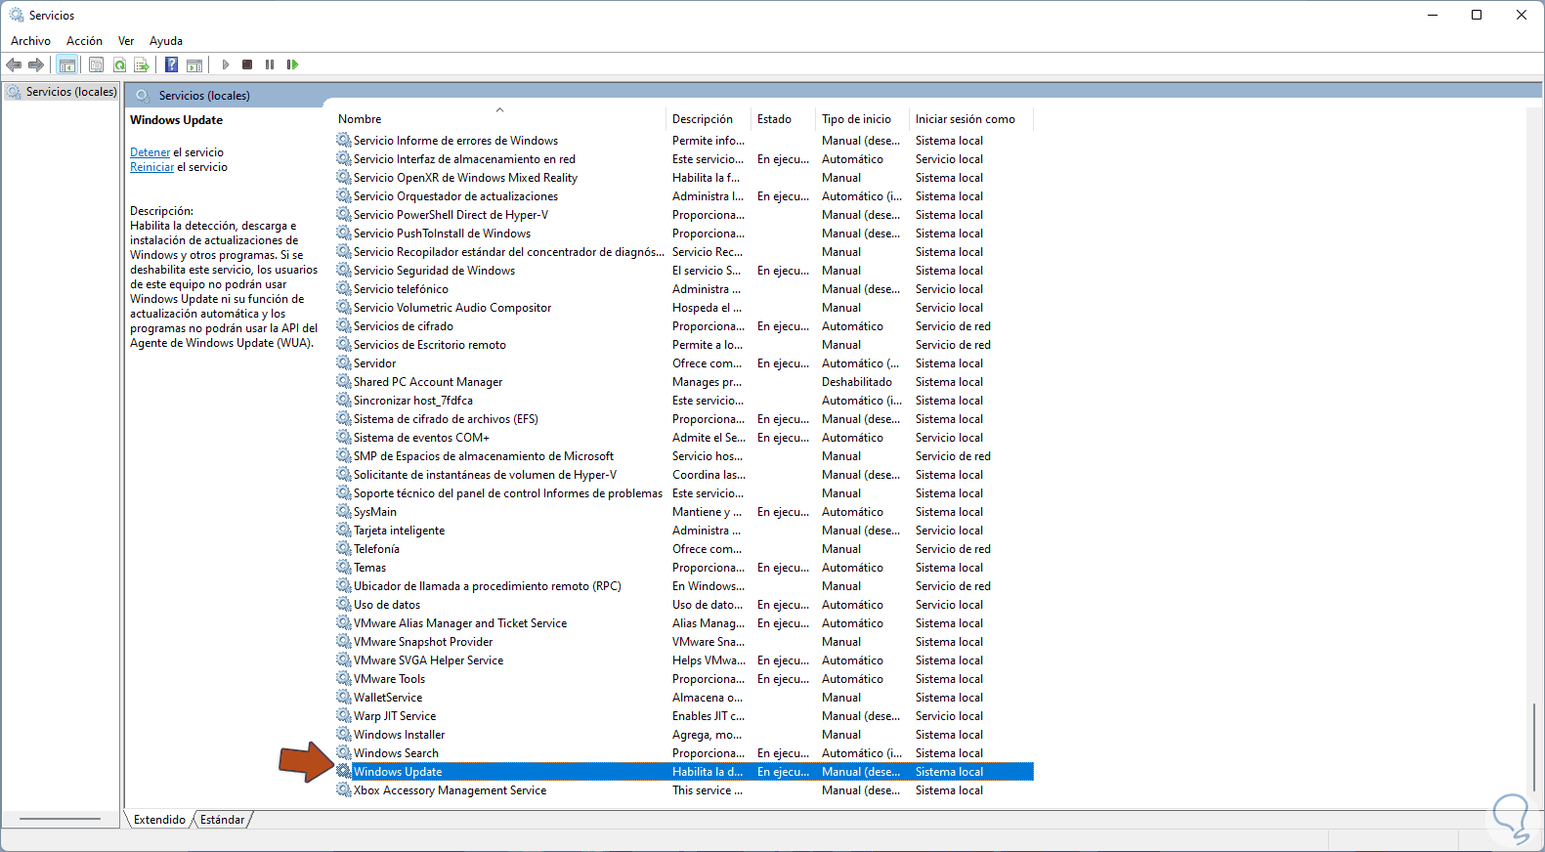This screenshot has height=852, width=1545.
Task: Click the gear icon of Servicio telefónico
Action: 344,289
